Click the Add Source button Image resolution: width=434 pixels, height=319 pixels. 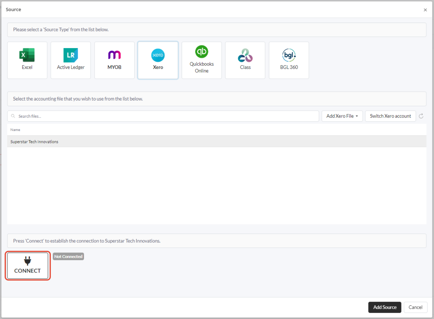click(385, 307)
